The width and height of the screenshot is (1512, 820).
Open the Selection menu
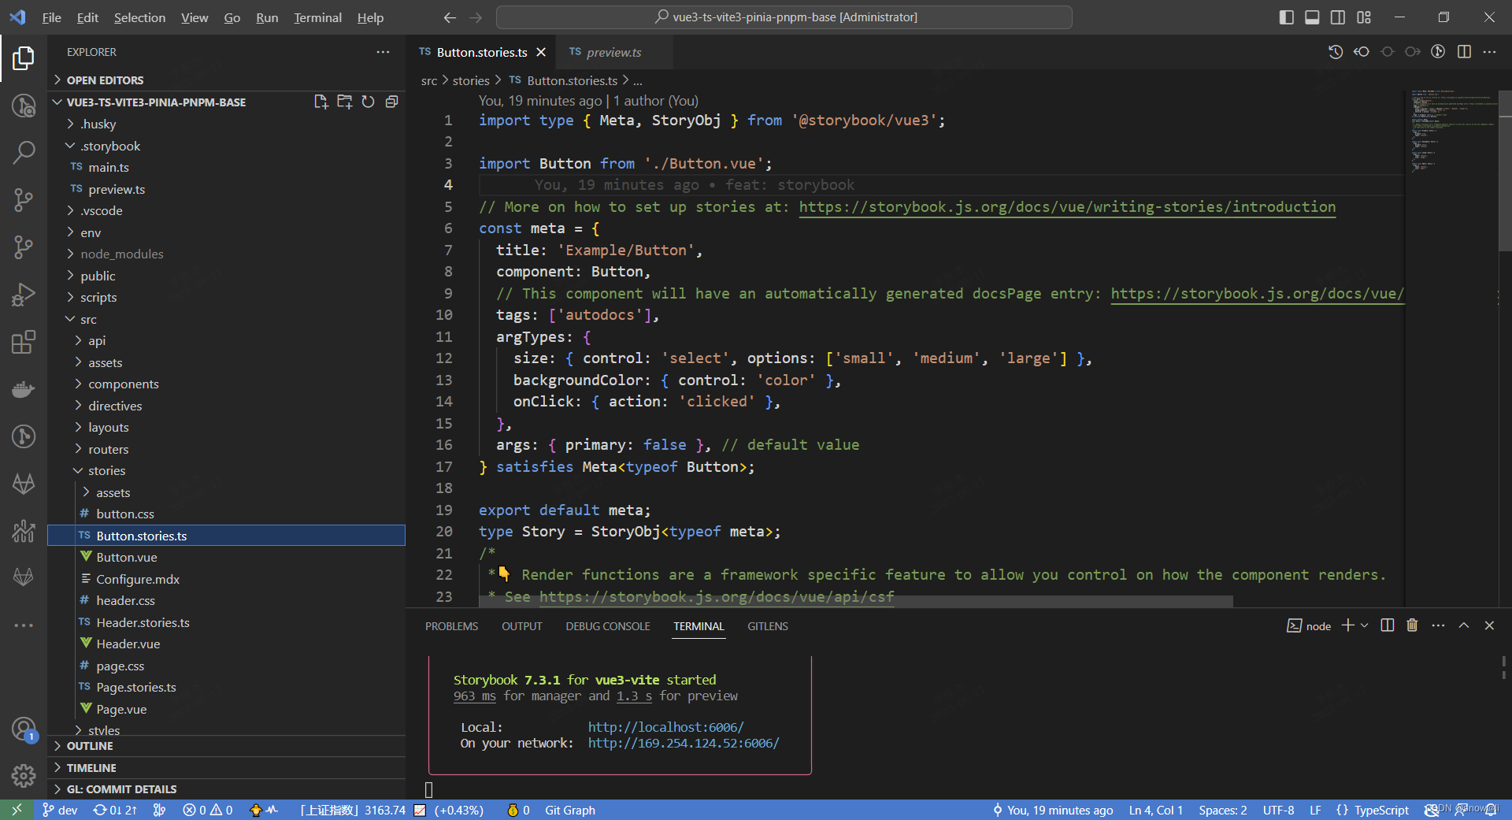click(x=139, y=17)
